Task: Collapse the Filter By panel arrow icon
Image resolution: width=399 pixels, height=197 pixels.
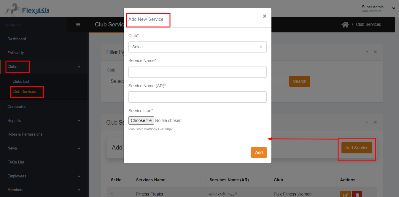Action: [367, 52]
